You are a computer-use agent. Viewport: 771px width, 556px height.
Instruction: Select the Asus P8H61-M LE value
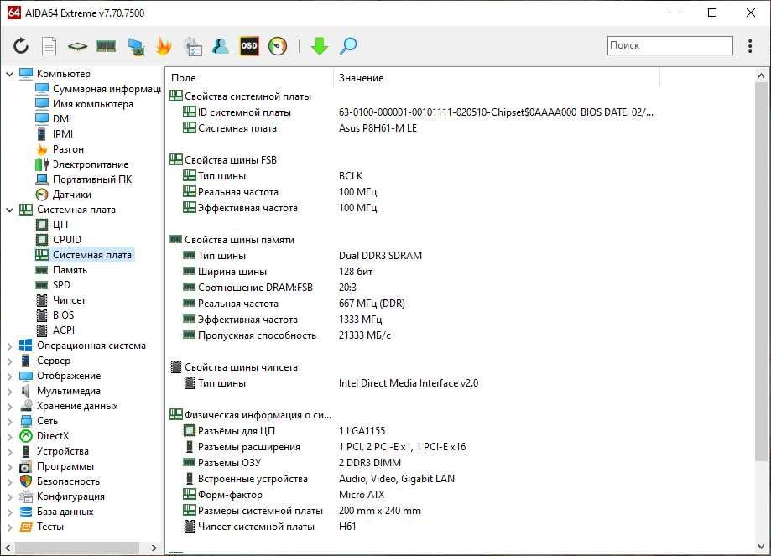click(x=378, y=129)
